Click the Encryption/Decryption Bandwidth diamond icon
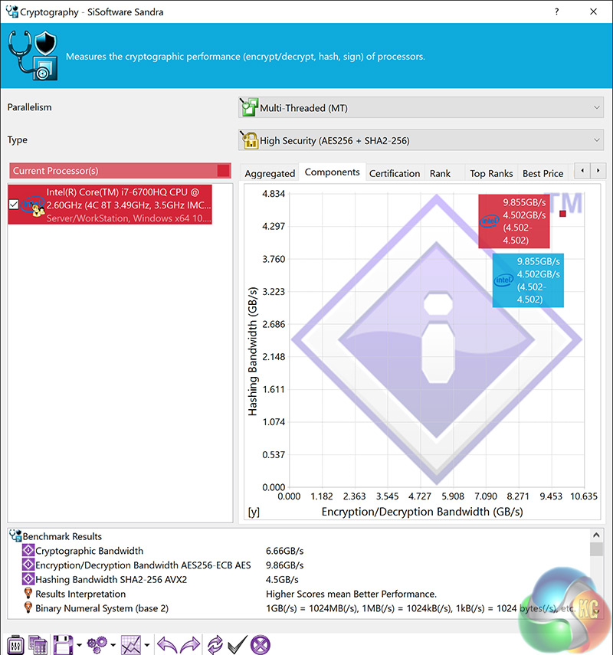 28,565
